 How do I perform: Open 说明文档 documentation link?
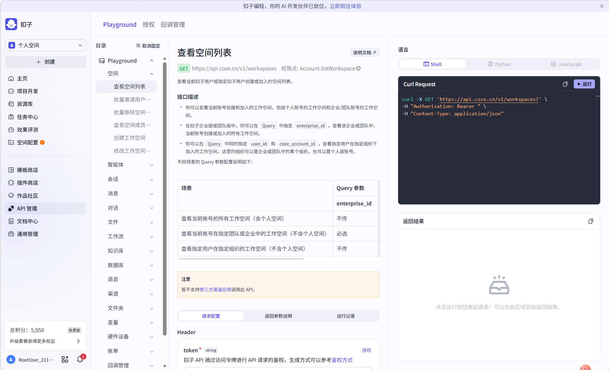pos(364,53)
